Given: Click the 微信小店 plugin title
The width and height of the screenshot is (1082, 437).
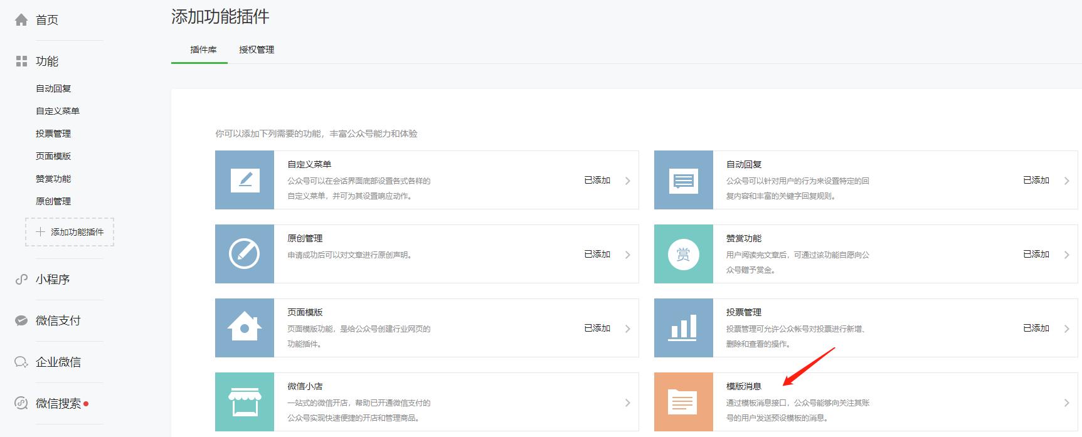Looking at the screenshot, I should (305, 386).
